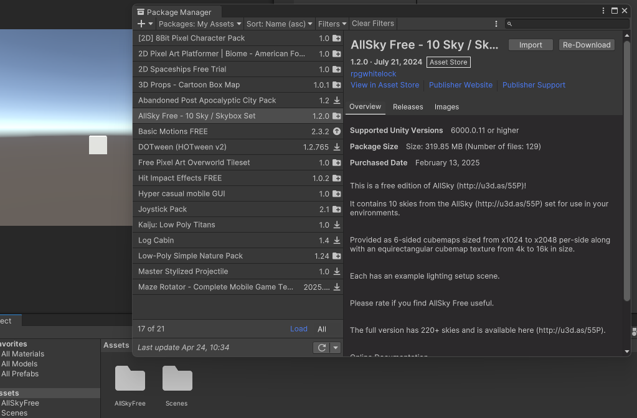Click import icon for Free Pixel Art Overworld Tileset
Screen dimensions: 637x418
(337, 163)
